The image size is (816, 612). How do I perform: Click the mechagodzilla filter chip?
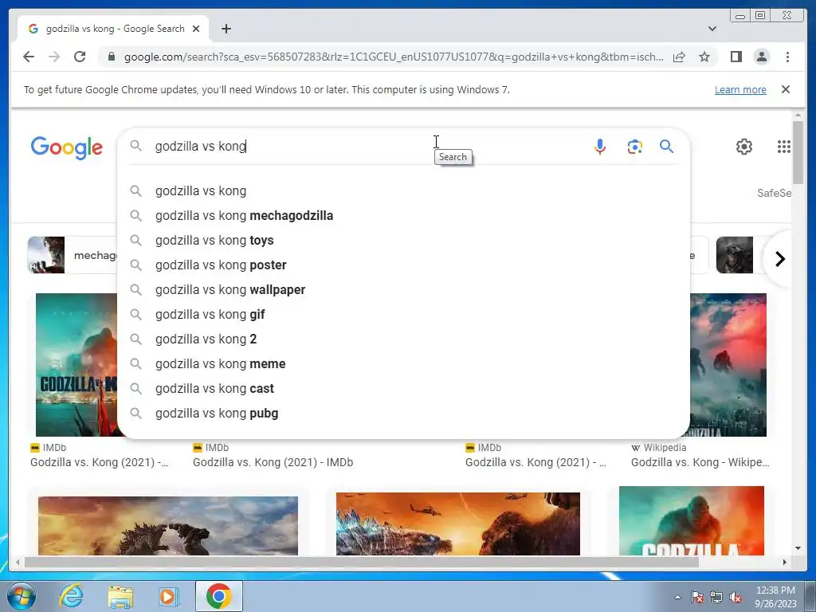click(x=73, y=255)
